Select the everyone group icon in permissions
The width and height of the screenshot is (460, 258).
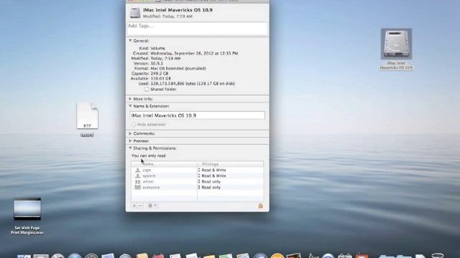(x=137, y=187)
